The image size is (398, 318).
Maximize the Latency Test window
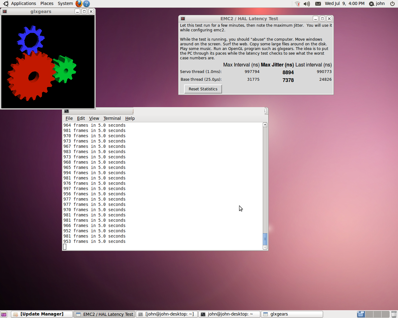point(322,19)
